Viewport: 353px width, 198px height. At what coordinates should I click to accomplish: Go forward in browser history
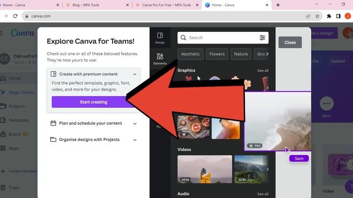pos(6,16)
